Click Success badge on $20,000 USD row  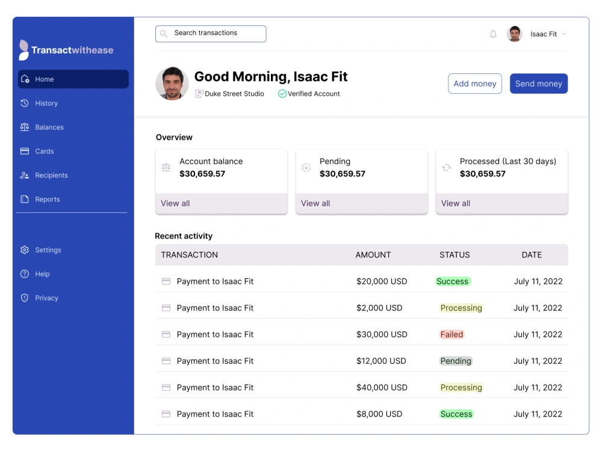click(452, 281)
